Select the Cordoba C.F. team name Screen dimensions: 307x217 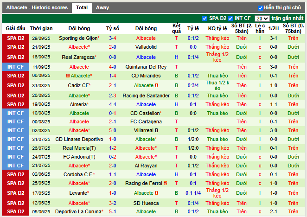point(78,174)
